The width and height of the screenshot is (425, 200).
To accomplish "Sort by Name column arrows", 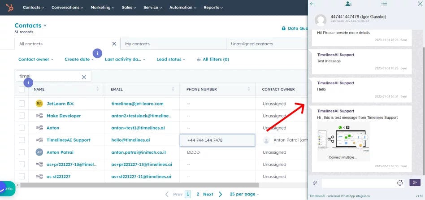I will pyautogui.click(x=98, y=89).
